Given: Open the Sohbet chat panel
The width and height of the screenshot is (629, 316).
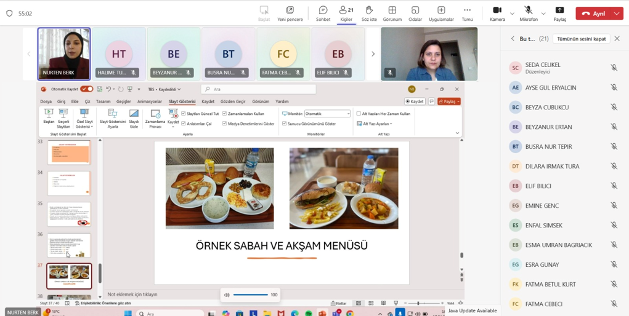Looking at the screenshot, I should [323, 13].
